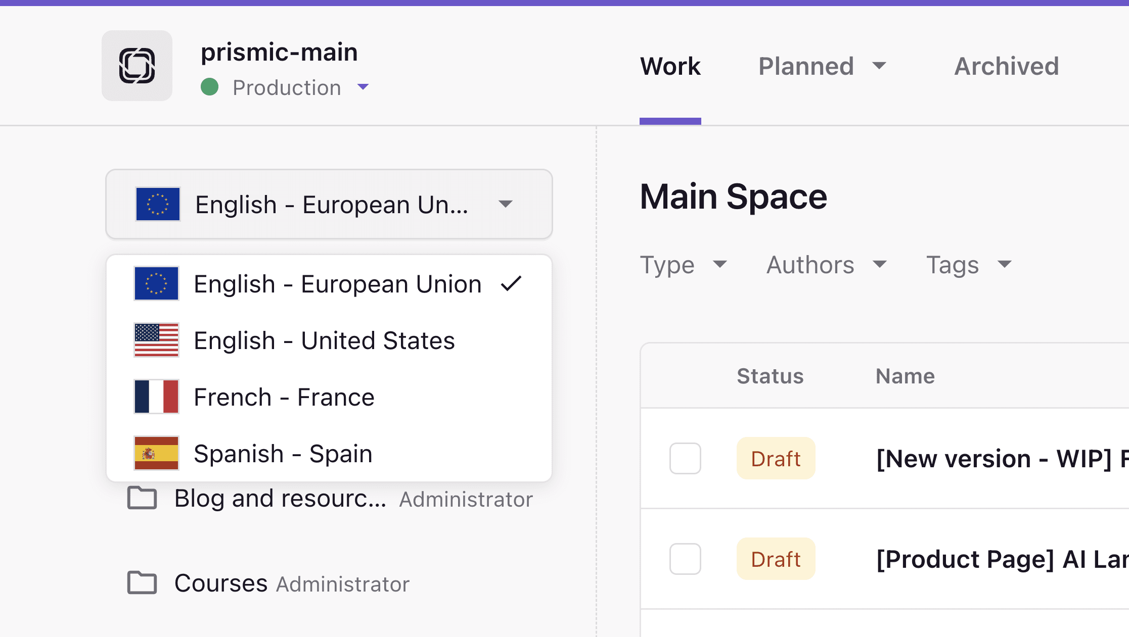Open the Tags filter dropdown
Image resolution: width=1129 pixels, height=637 pixels.
click(968, 265)
